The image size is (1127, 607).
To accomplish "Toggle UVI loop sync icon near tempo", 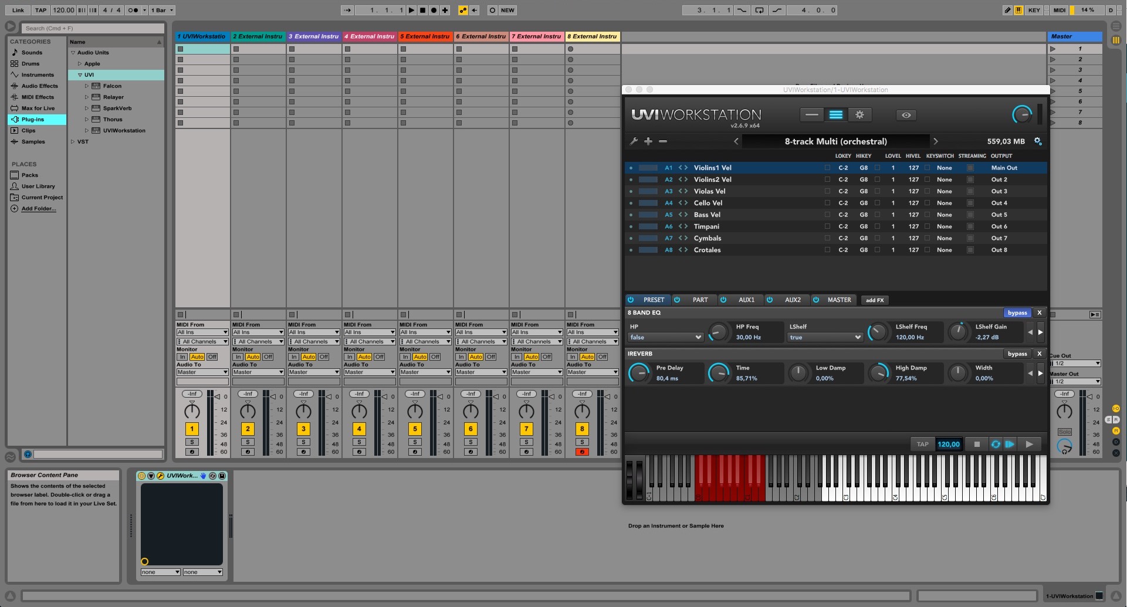I will (x=996, y=444).
